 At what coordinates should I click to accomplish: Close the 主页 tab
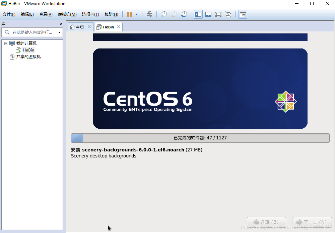coord(89,27)
